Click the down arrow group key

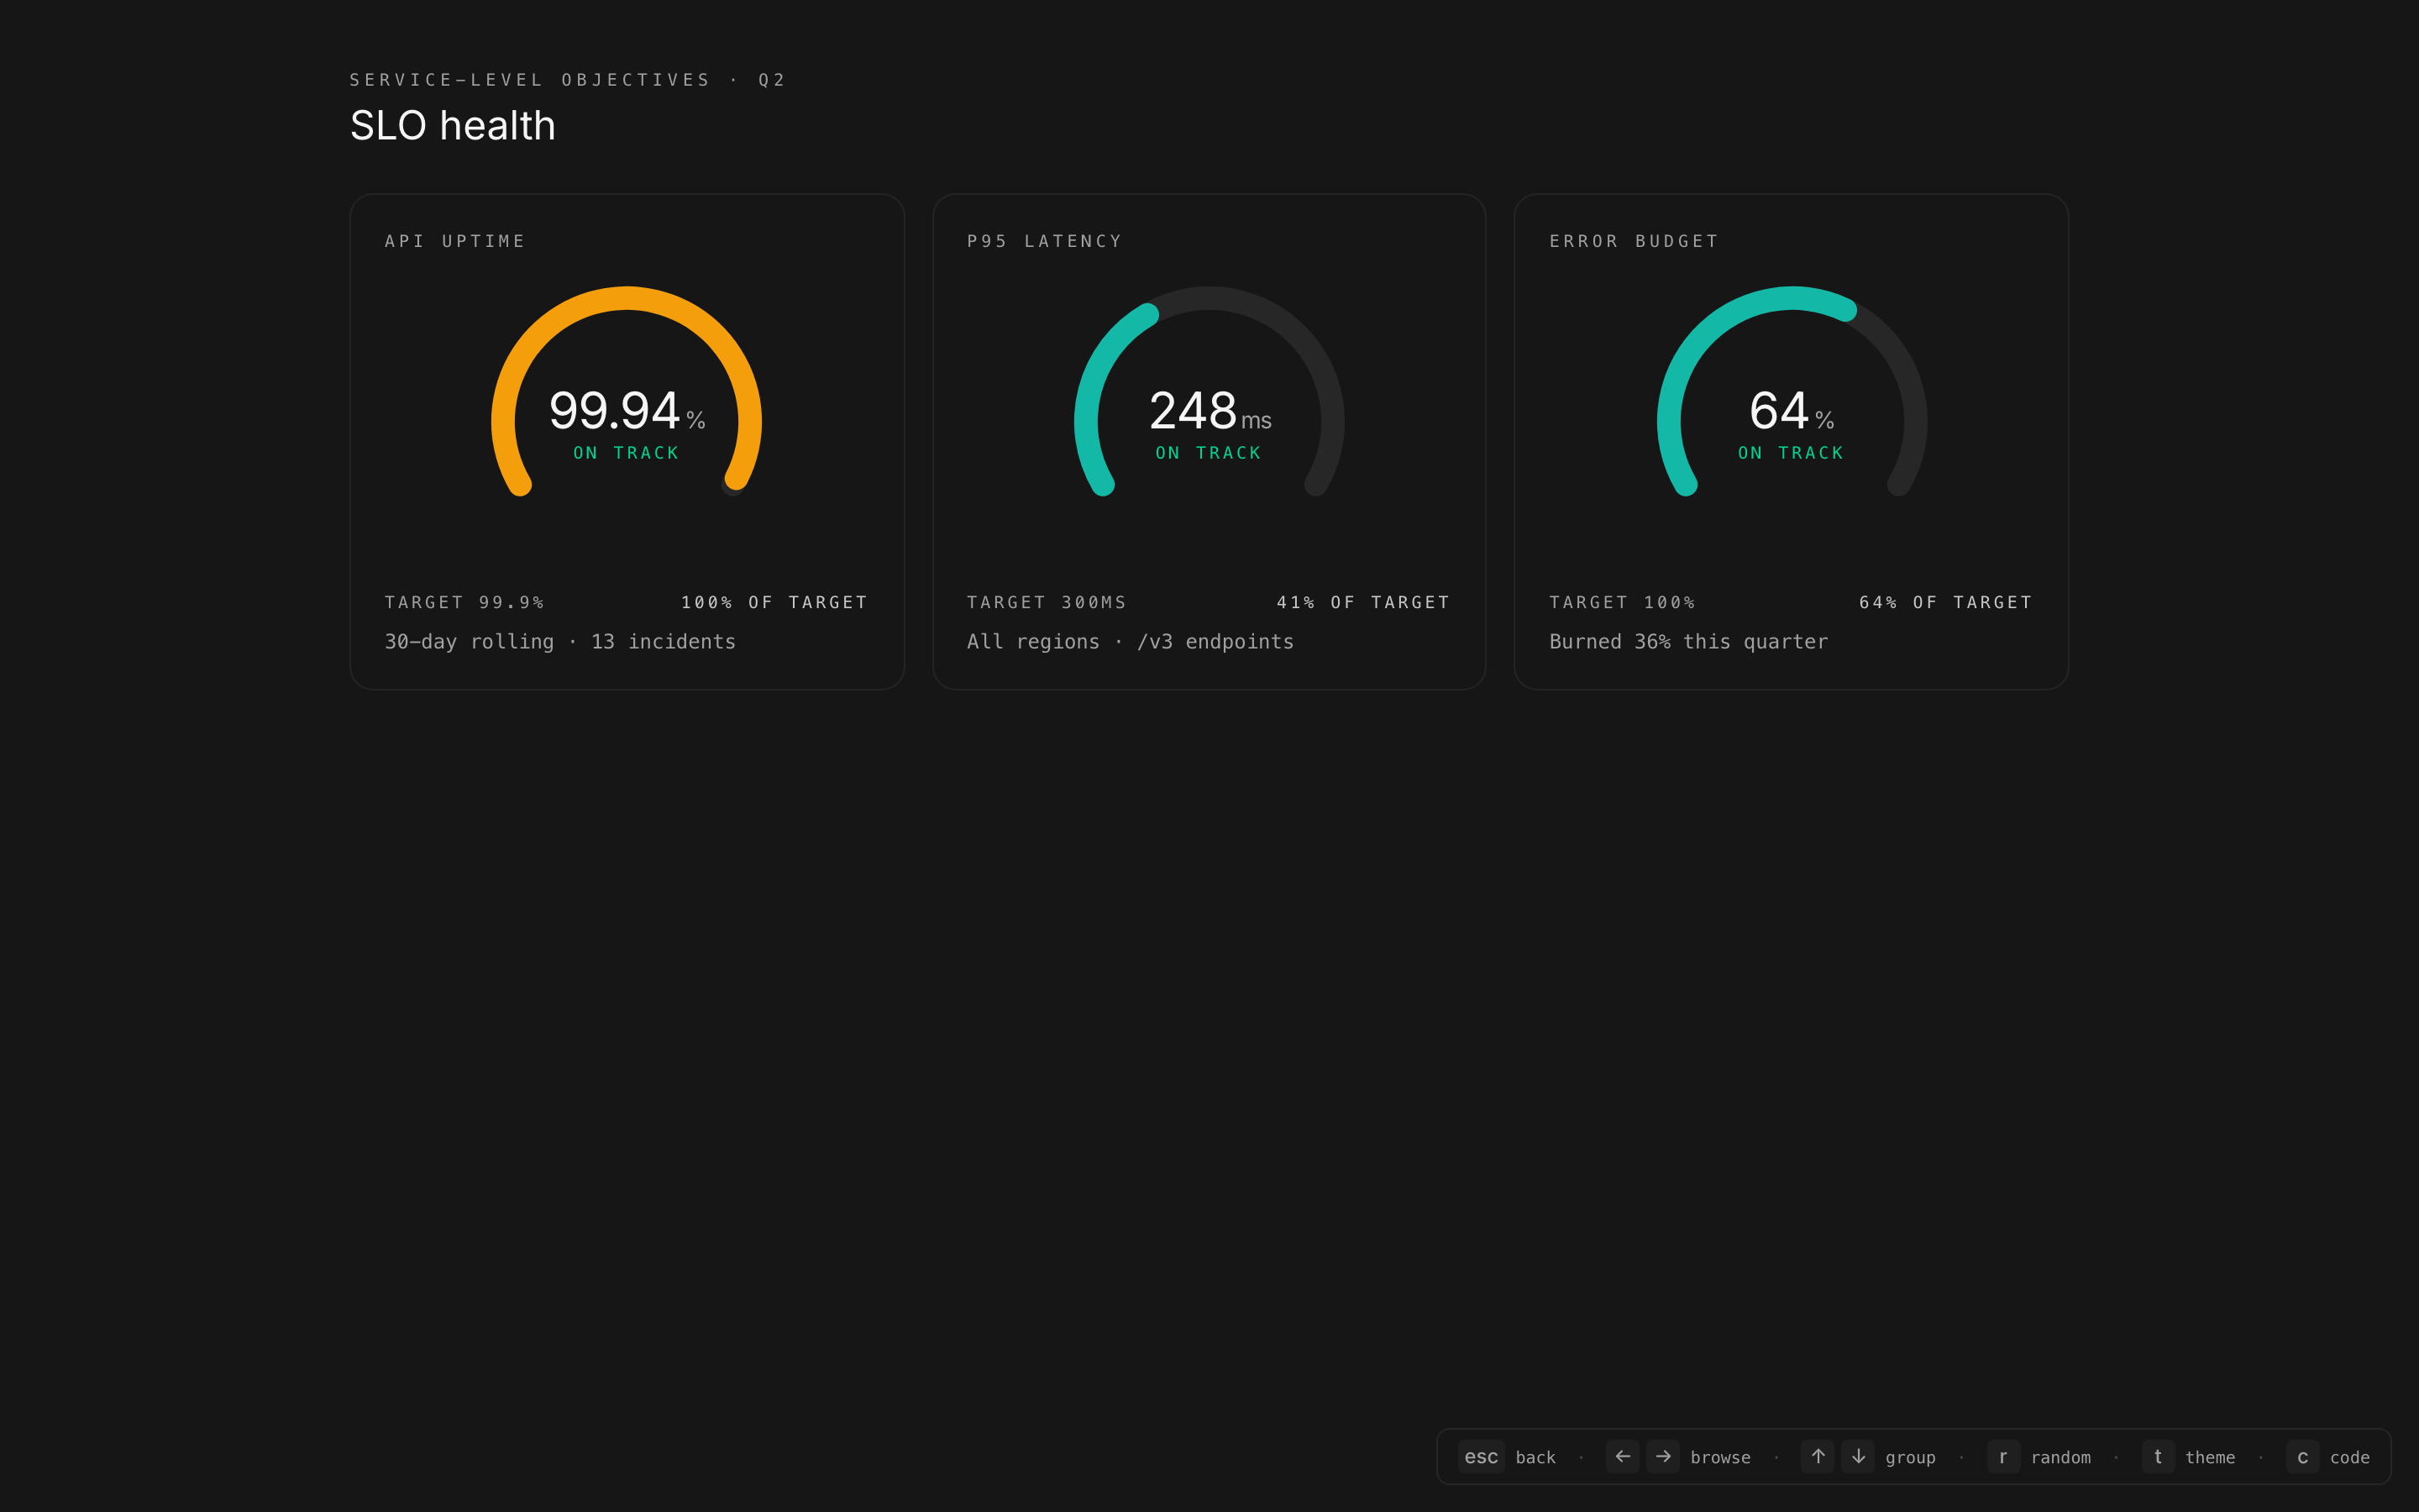[x=1858, y=1456]
